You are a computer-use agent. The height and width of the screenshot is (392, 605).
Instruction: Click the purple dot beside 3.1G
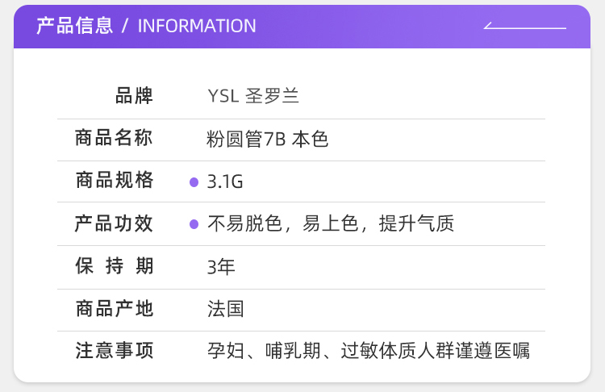194,181
